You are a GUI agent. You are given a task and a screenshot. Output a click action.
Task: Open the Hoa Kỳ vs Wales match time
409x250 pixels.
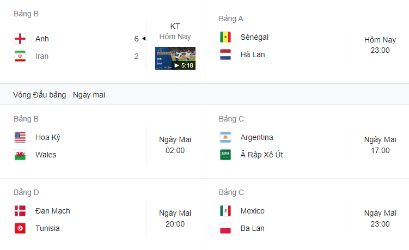tap(175, 145)
